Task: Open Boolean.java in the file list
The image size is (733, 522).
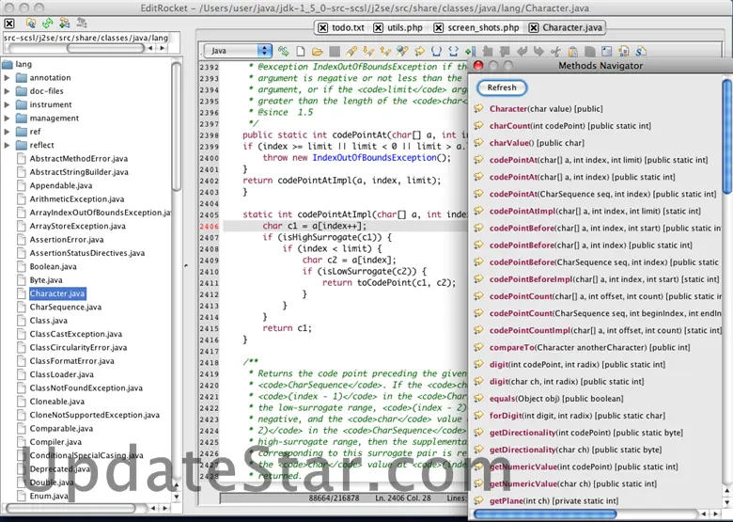Action: point(53,267)
